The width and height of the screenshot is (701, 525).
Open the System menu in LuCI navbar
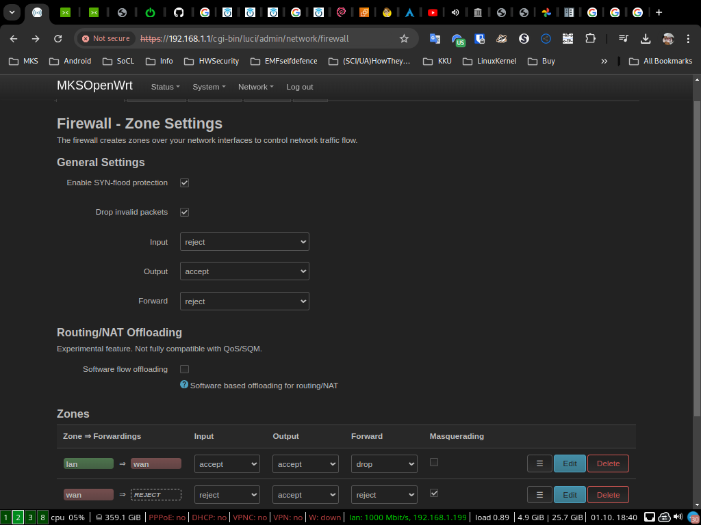[x=209, y=87]
